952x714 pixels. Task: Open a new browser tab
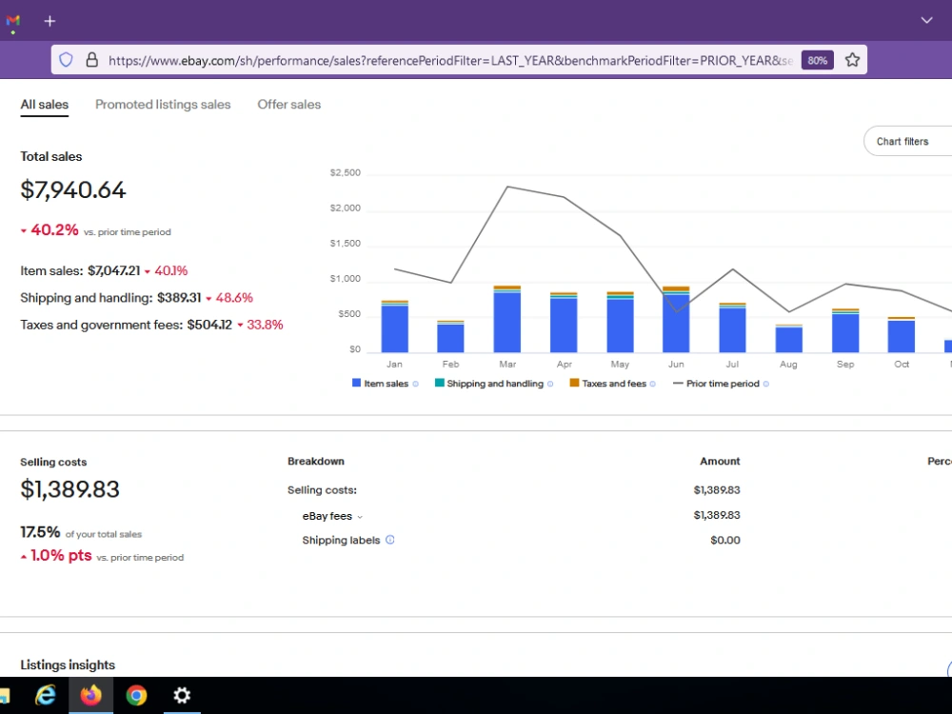(x=50, y=21)
